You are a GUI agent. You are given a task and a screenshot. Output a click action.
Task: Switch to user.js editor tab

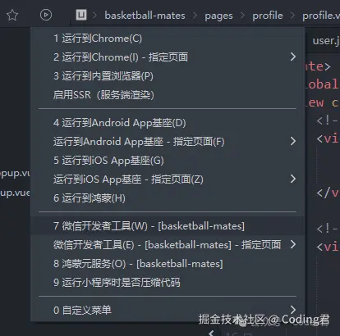[x=325, y=41]
